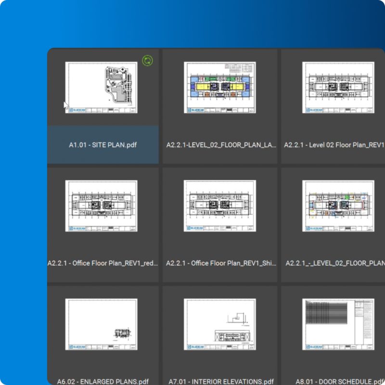Open the colored A2.2.1-LEVEL_02_FLOOR_PLAN_LA thumbnail

(x=220, y=88)
